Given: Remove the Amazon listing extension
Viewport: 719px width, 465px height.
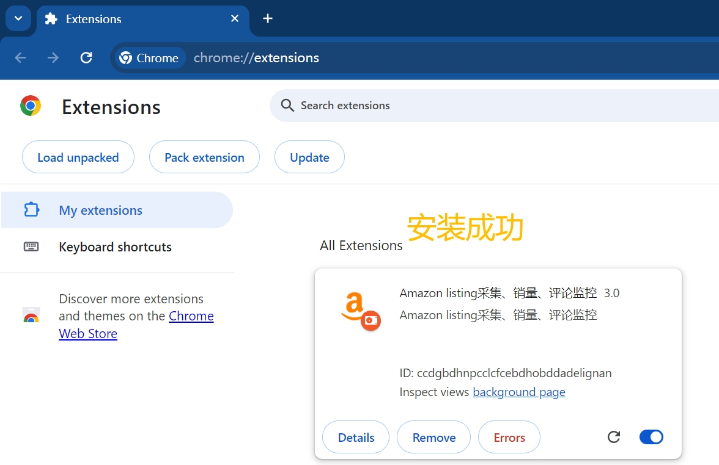Looking at the screenshot, I should 434,437.
